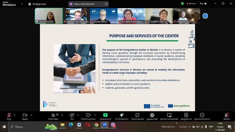
Task: Open the Конференция menu item
Action: (37, 4)
